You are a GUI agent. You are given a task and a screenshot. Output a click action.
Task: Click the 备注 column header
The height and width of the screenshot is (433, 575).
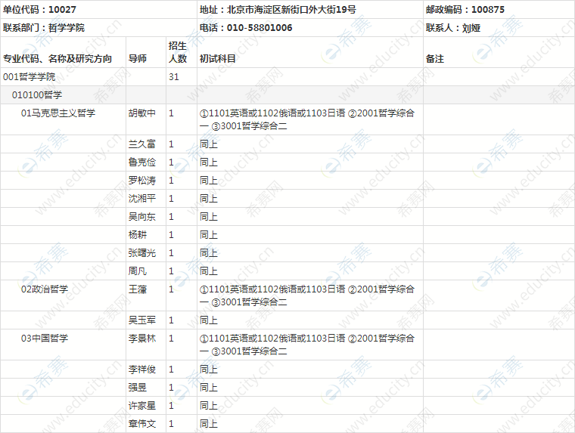[435, 58]
